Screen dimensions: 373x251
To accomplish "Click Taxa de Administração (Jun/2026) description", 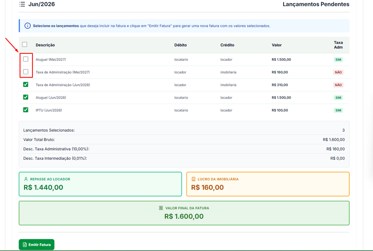I will click(x=63, y=85).
